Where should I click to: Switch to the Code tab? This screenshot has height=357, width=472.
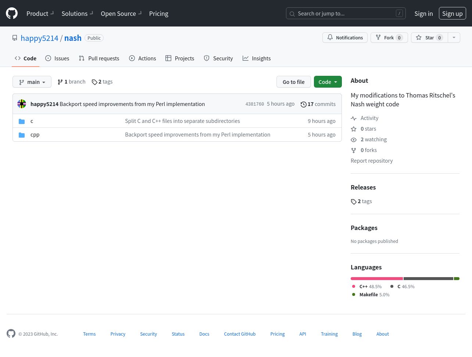25,58
